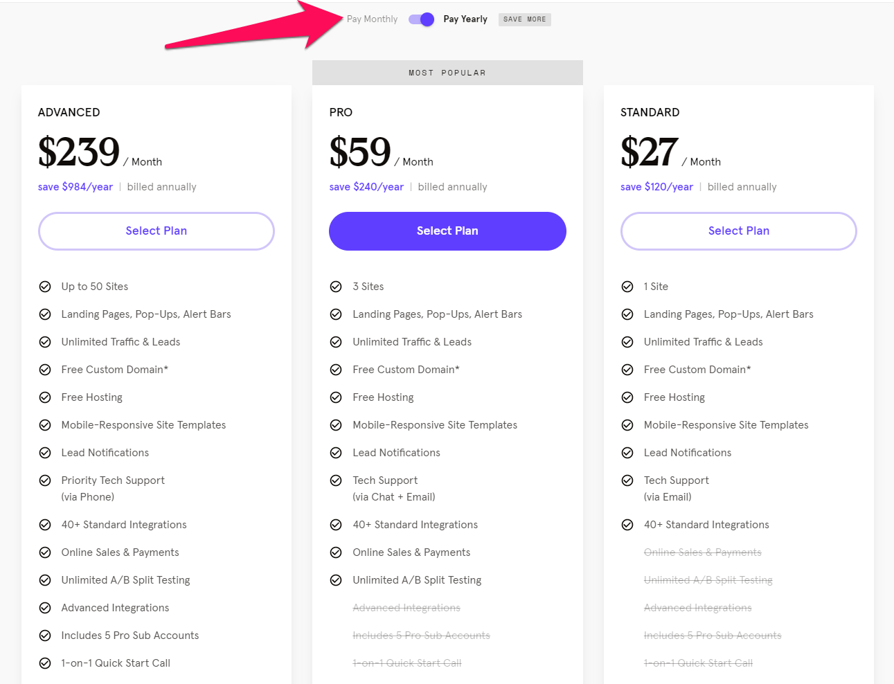Viewport: 894px width, 684px height.
Task: Click checkmark beside Standard plan 40+ Standard Integrations
Action: (x=627, y=525)
